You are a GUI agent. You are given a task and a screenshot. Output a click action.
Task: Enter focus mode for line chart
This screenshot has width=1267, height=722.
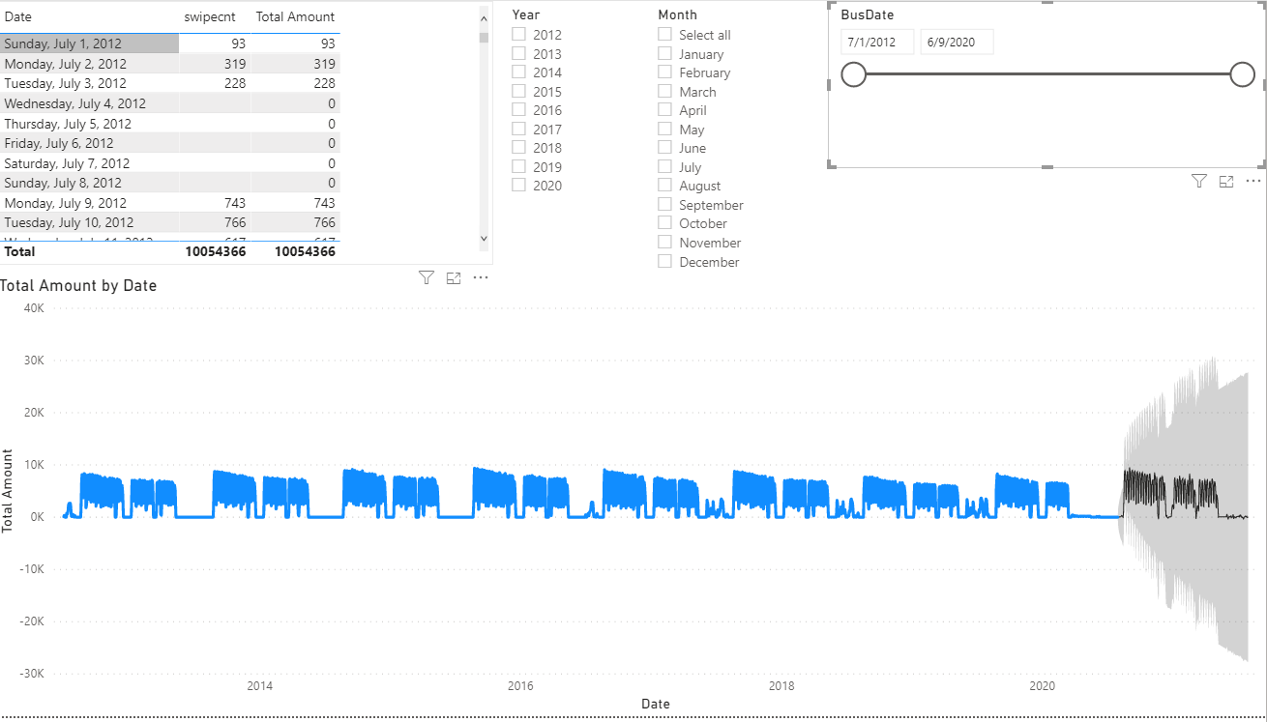pos(454,277)
